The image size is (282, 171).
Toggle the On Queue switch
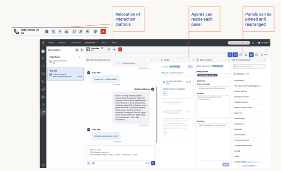click(258, 43)
